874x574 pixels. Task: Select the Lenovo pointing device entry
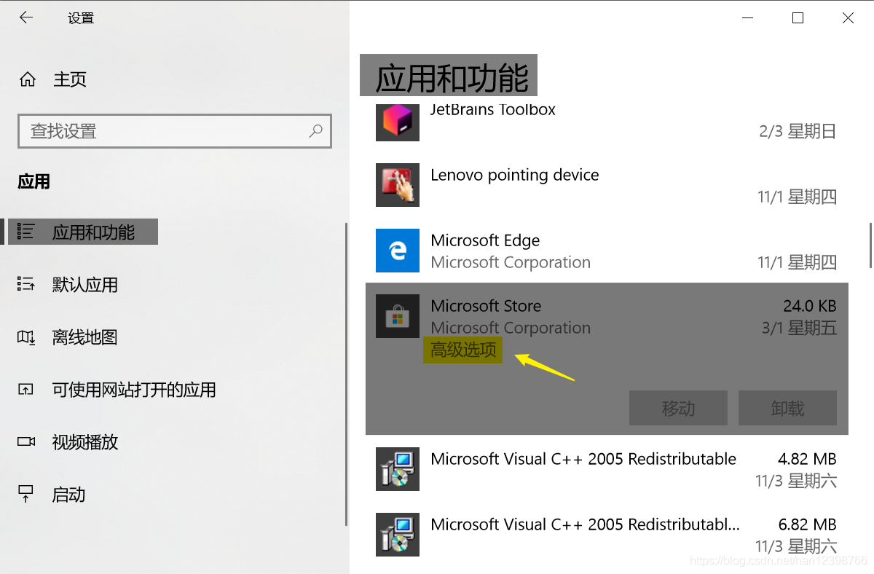pyautogui.click(x=515, y=175)
